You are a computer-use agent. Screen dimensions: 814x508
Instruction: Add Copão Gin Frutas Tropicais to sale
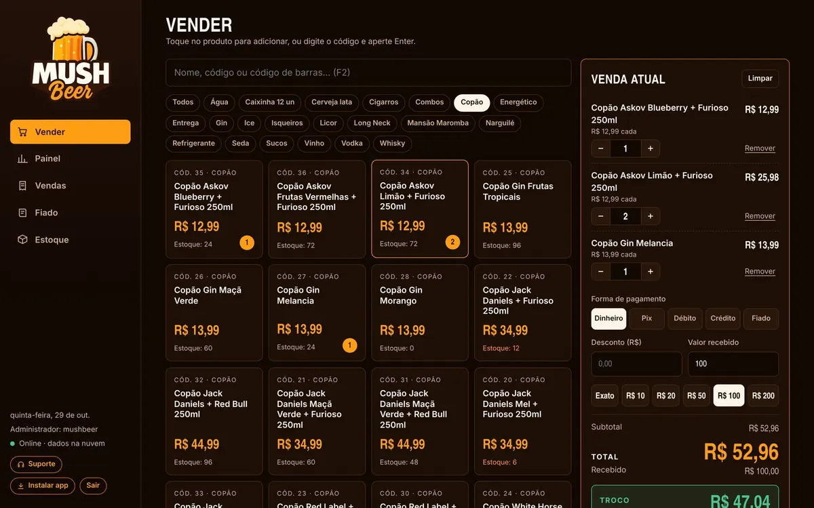coord(522,209)
